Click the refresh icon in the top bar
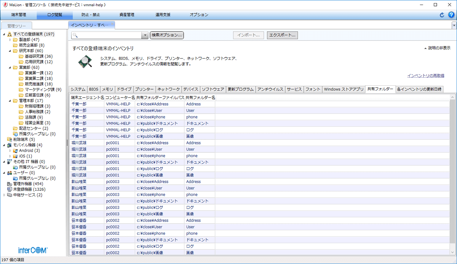 pyautogui.click(x=442, y=15)
